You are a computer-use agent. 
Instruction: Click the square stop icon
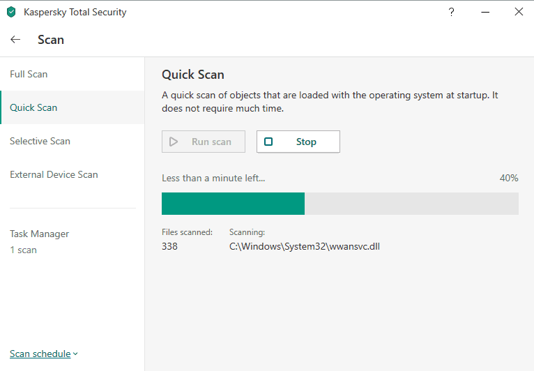tap(268, 142)
